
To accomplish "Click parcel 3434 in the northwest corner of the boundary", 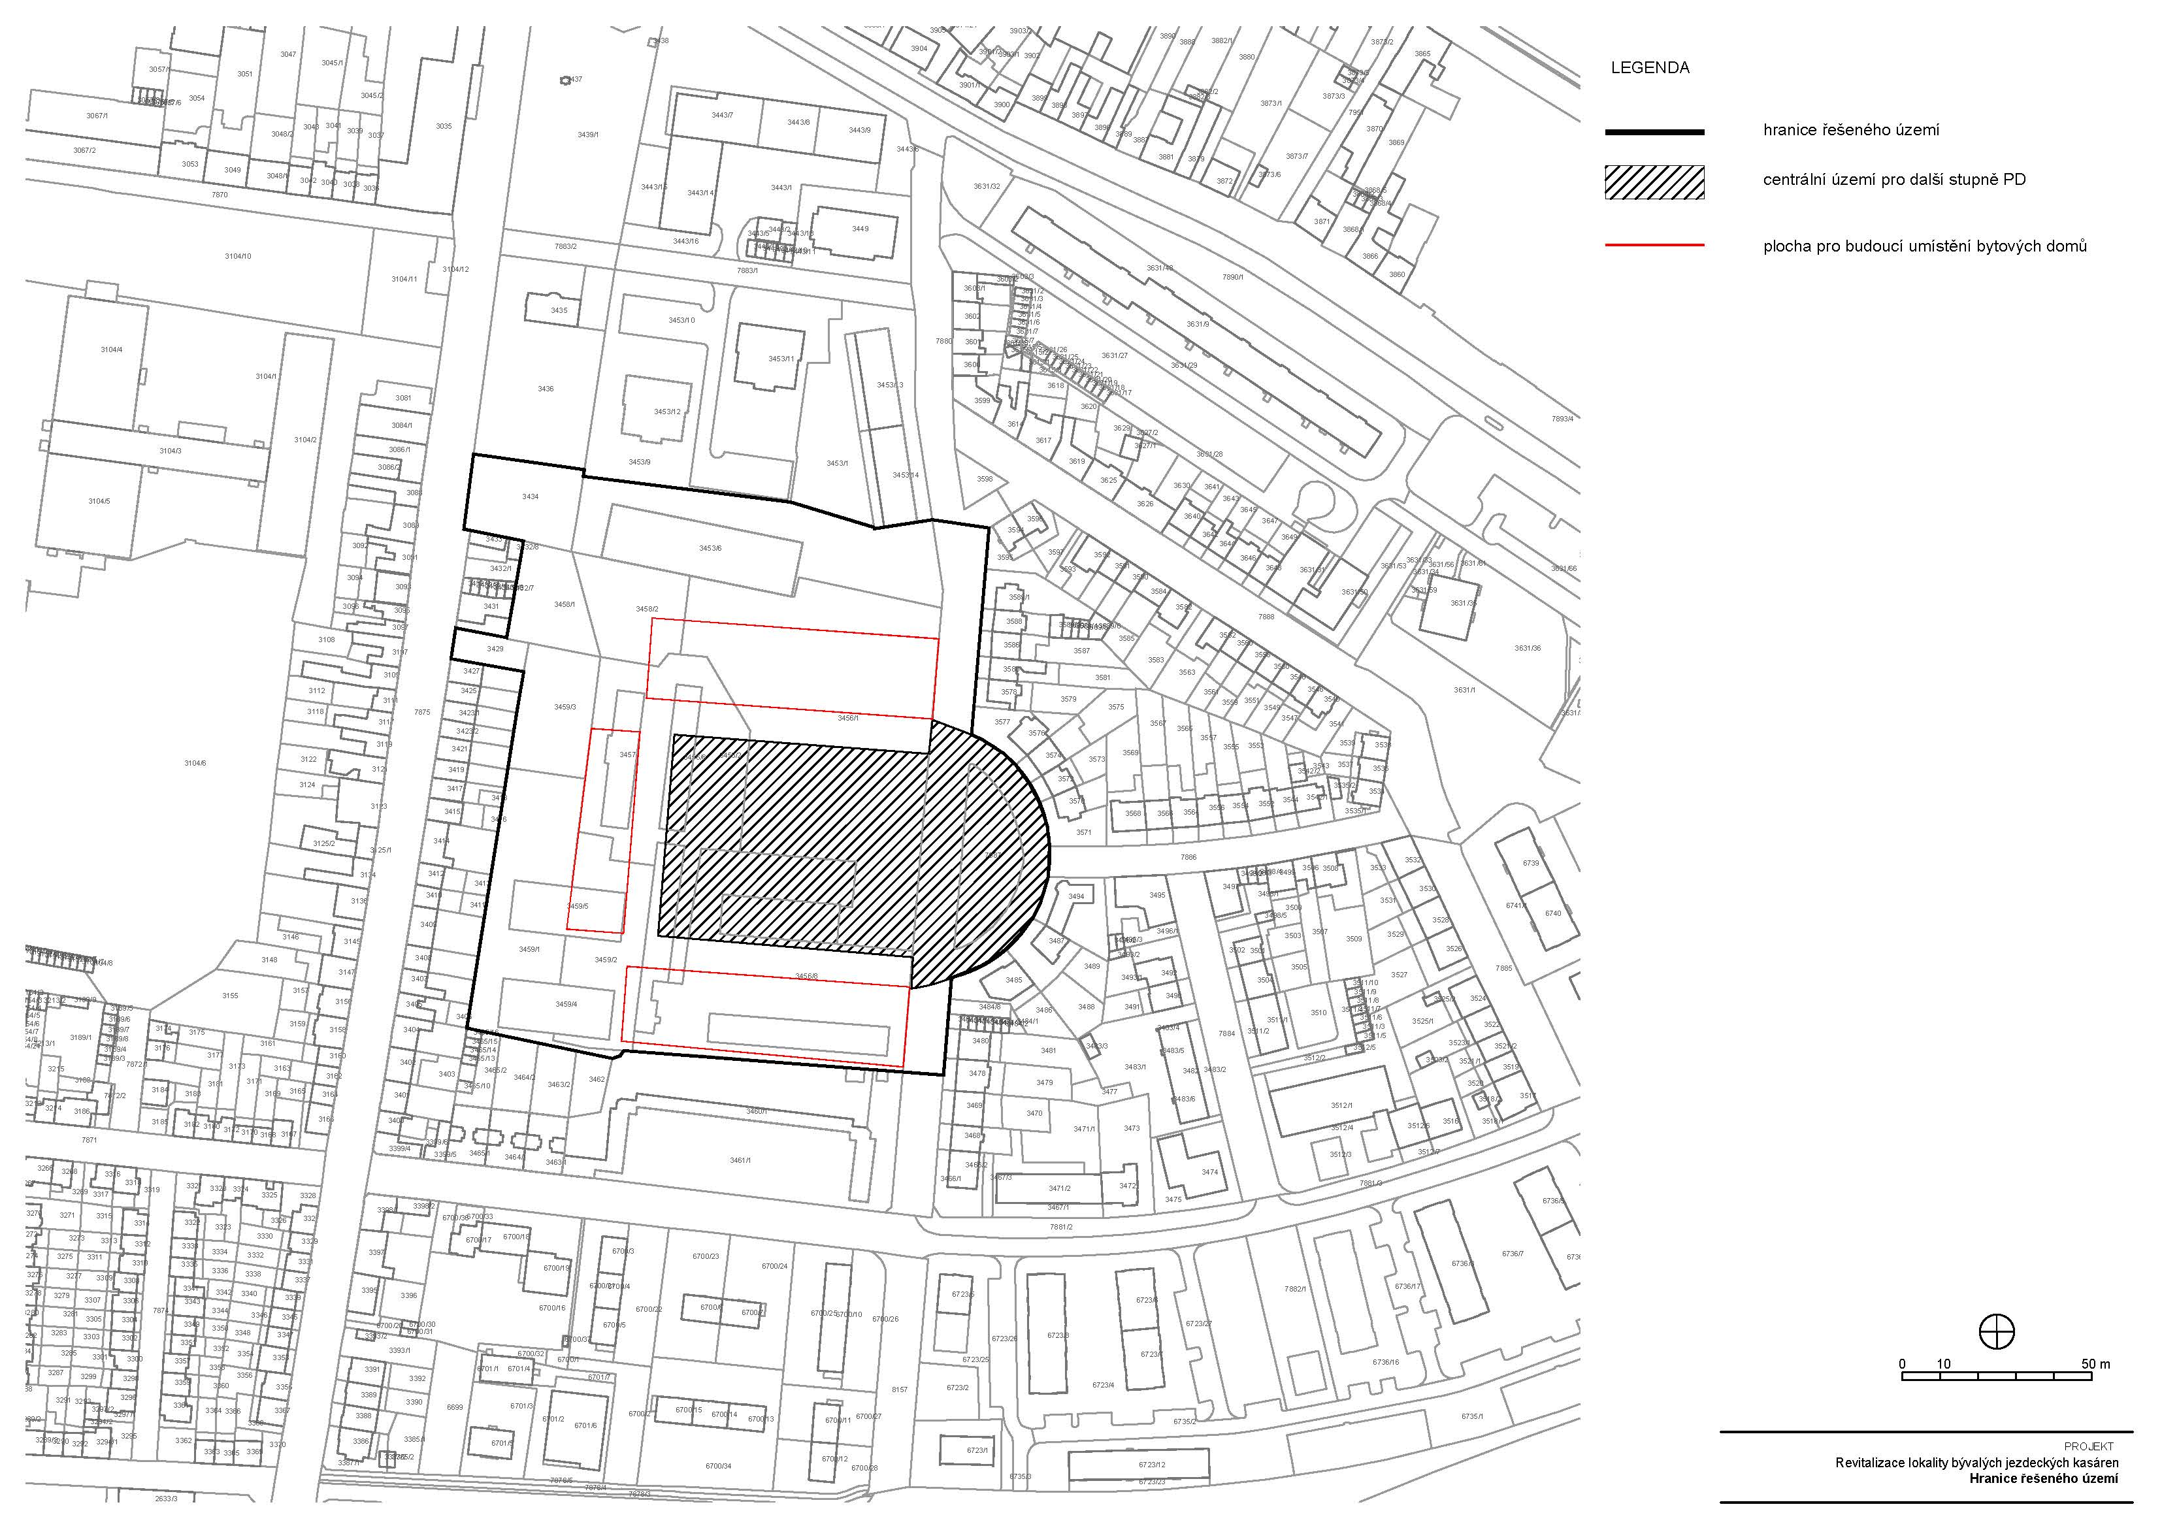I will click(530, 496).
